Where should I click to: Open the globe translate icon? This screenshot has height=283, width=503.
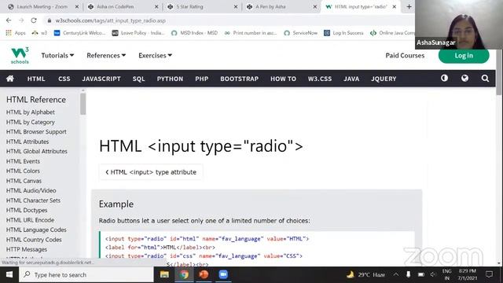pyautogui.click(x=464, y=79)
